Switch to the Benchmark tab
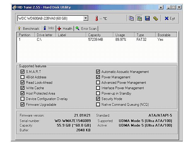This screenshot has width=193, height=145. click(x=28, y=29)
